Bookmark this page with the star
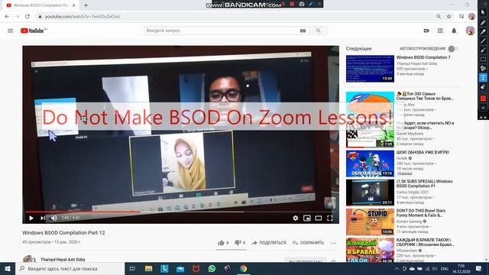The image size is (489, 275). click(449, 17)
